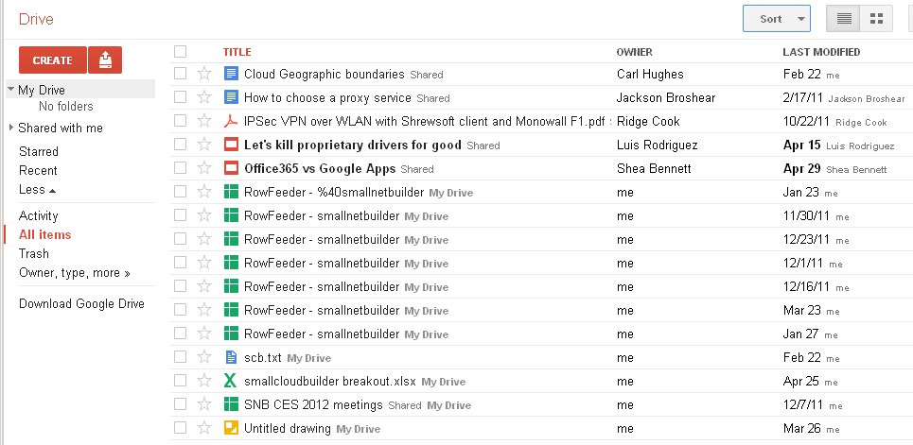
Task: Switch to list view icon
Action: [843, 19]
